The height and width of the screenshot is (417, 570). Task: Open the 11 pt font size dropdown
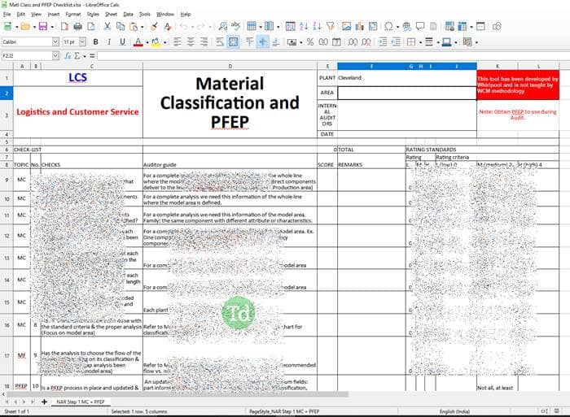tap(82, 41)
